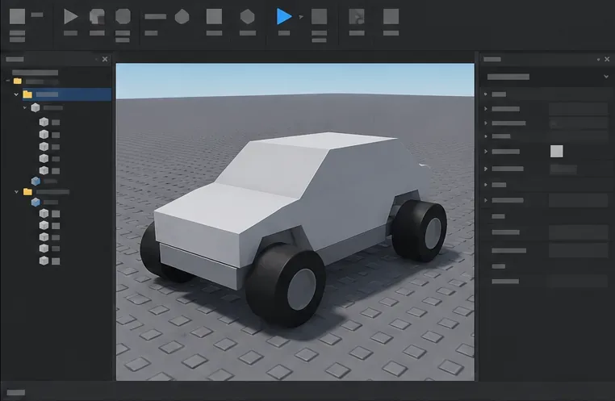Click the grey play triangle toolbar icon
Screen dimensions: 615x401
(70, 16)
